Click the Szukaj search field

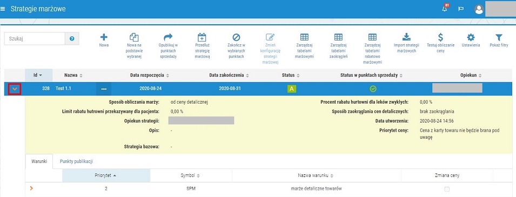point(35,38)
